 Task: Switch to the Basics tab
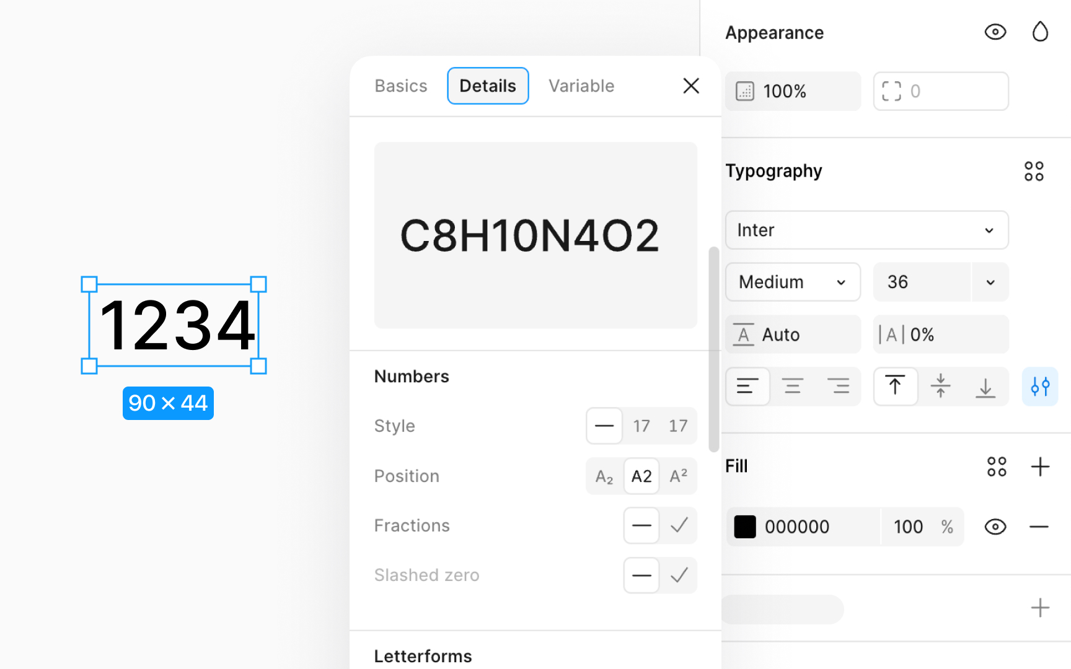point(400,85)
